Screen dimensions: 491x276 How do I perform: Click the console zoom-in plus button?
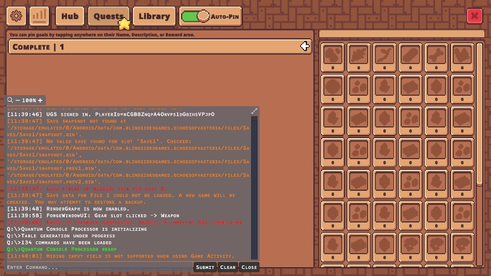pyautogui.click(x=40, y=100)
